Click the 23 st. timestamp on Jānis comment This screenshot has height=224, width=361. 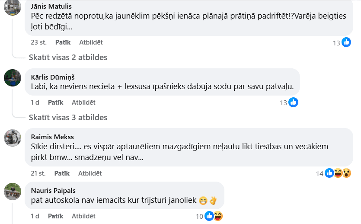pyautogui.click(x=38, y=42)
